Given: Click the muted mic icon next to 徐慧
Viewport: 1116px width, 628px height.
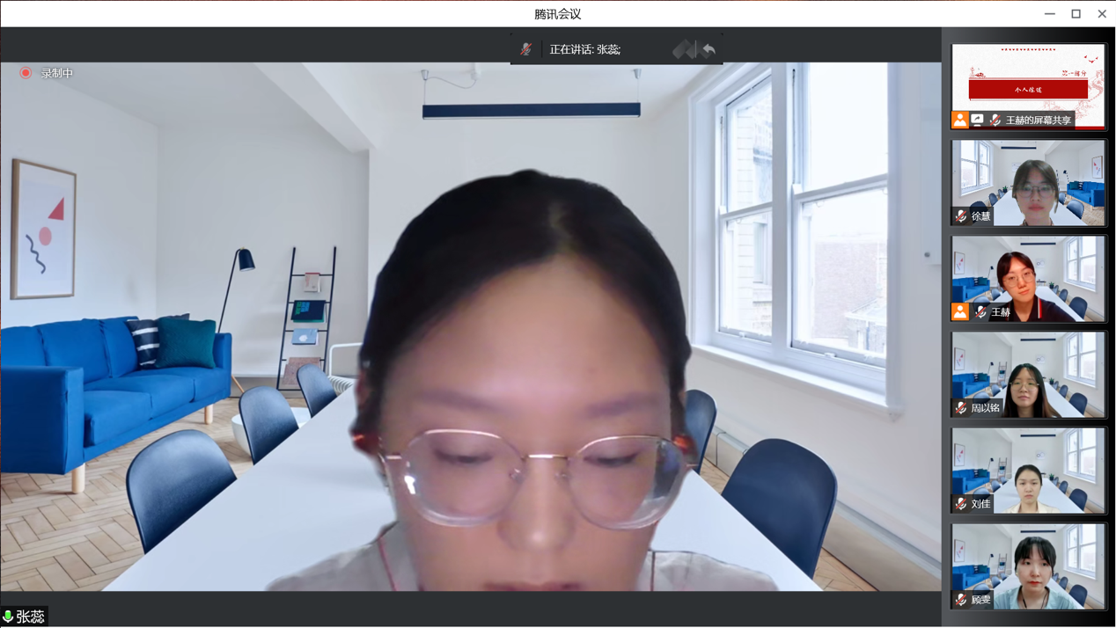Looking at the screenshot, I should pos(961,215).
